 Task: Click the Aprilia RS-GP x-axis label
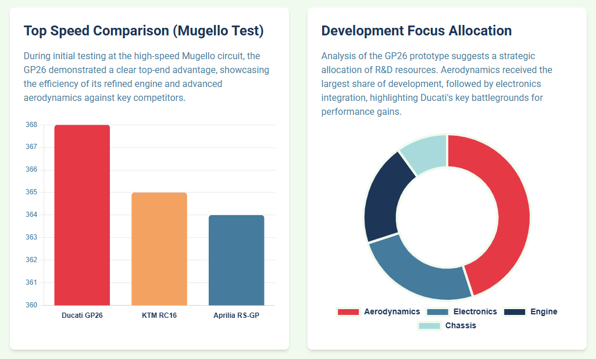click(236, 316)
